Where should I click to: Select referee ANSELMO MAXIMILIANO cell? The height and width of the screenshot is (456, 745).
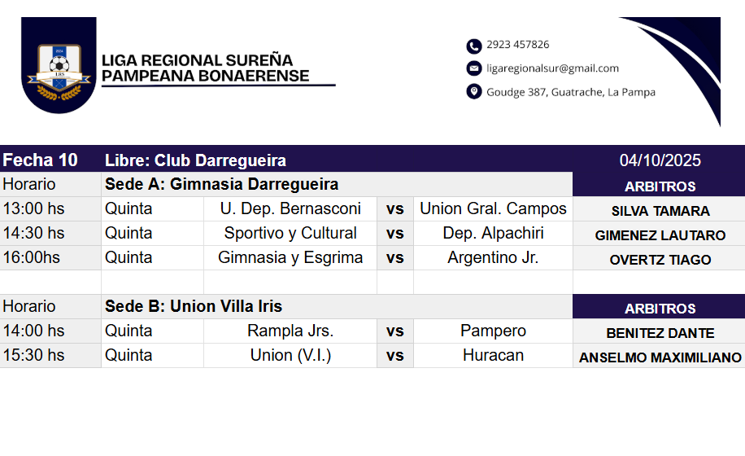tap(660, 357)
